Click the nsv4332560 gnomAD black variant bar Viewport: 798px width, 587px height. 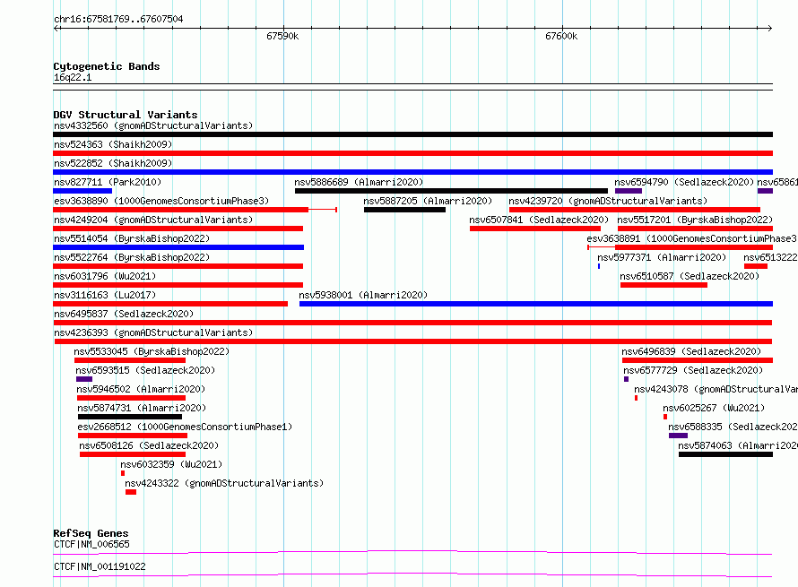412,134
